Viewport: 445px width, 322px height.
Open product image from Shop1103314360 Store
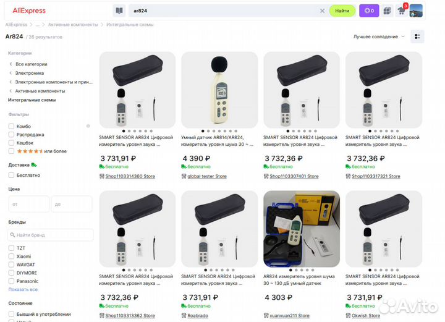pyautogui.click(x=137, y=90)
